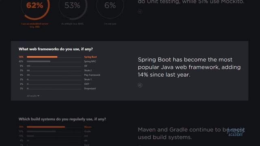
Task: Select the Dropwizard label
Action: click(x=90, y=88)
